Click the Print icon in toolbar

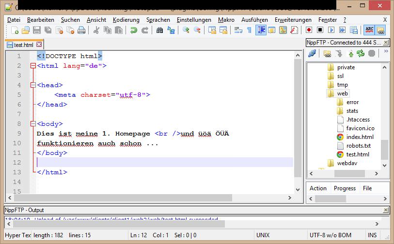tap(81, 30)
